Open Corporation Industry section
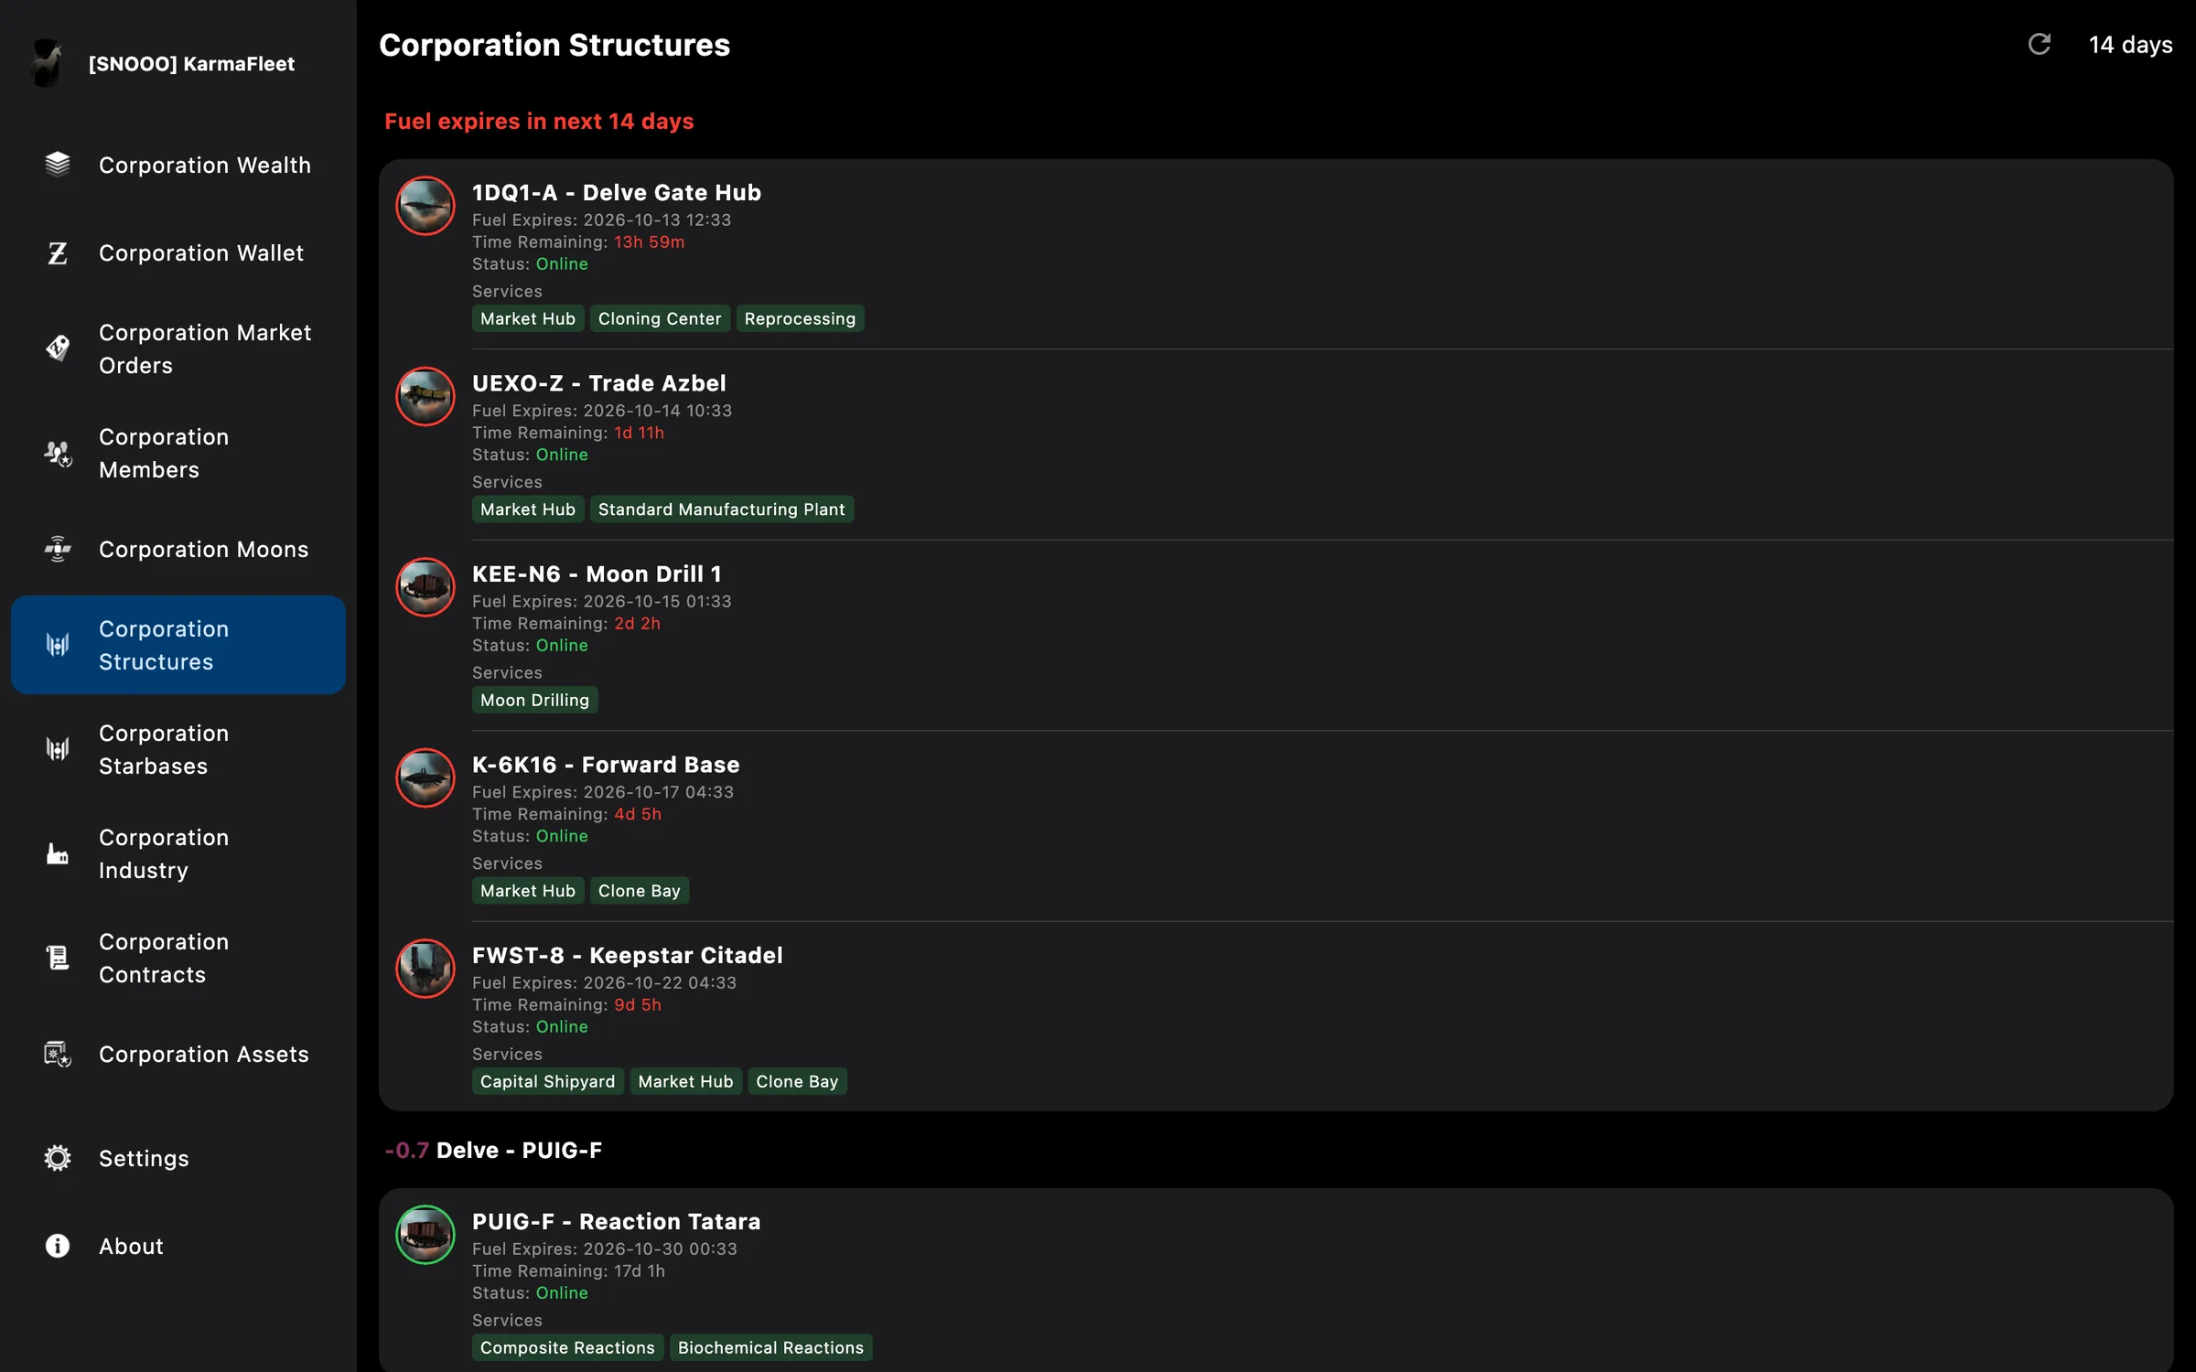 click(178, 853)
